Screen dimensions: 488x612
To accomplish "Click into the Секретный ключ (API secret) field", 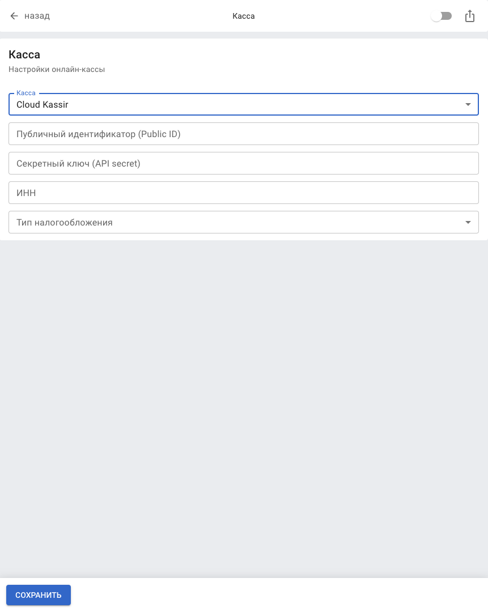I will (x=244, y=163).
